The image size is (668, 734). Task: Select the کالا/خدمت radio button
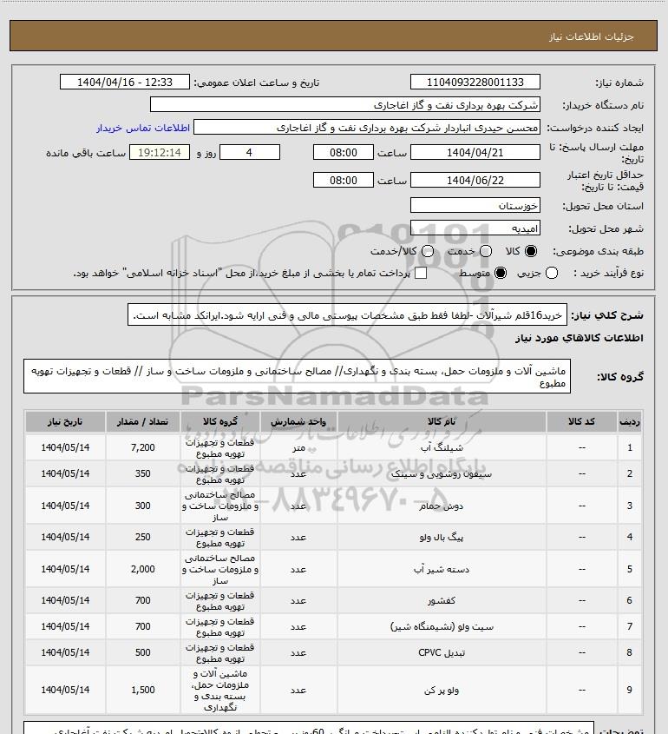coord(427,251)
